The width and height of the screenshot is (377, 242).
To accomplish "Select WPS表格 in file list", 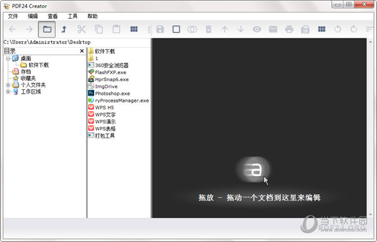I will point(105,128).
